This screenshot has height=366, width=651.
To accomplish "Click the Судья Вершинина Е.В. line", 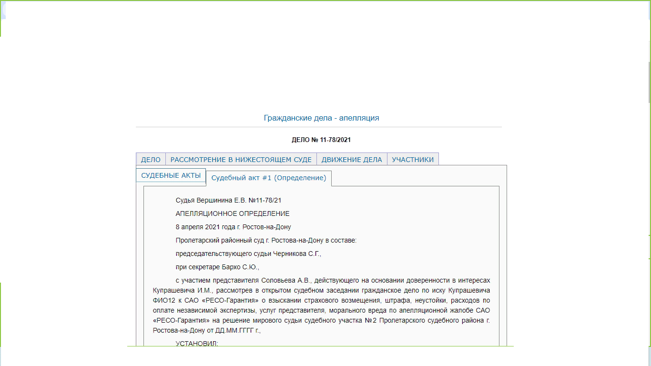I will [232, 201].
